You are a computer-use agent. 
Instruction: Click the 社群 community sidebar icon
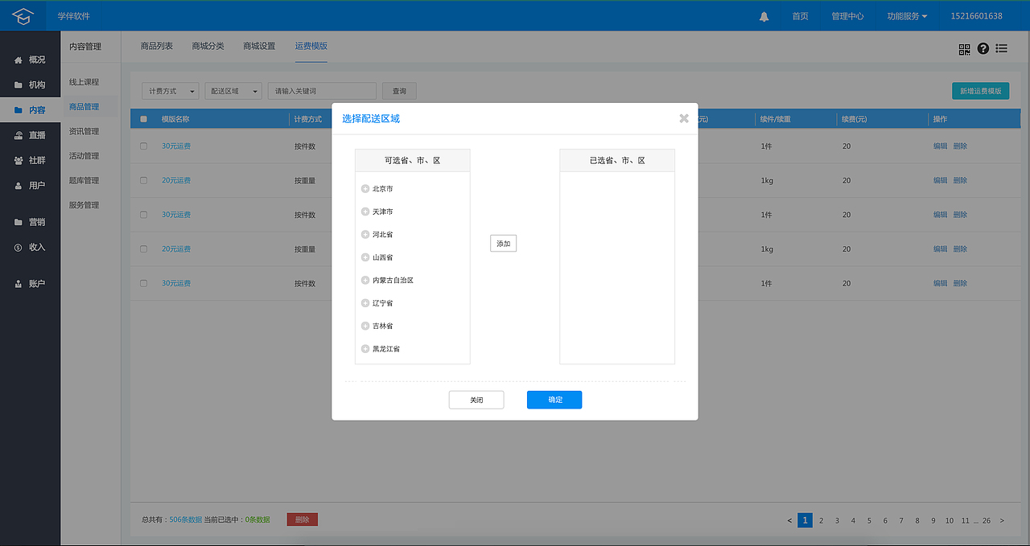click(19, 159)
